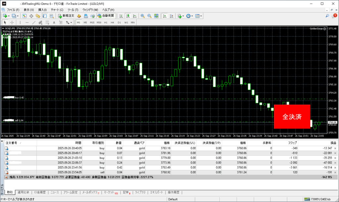Screen dimensions: 339x202
Task: Zoom out on the chart
Action: tap(149, 16)
